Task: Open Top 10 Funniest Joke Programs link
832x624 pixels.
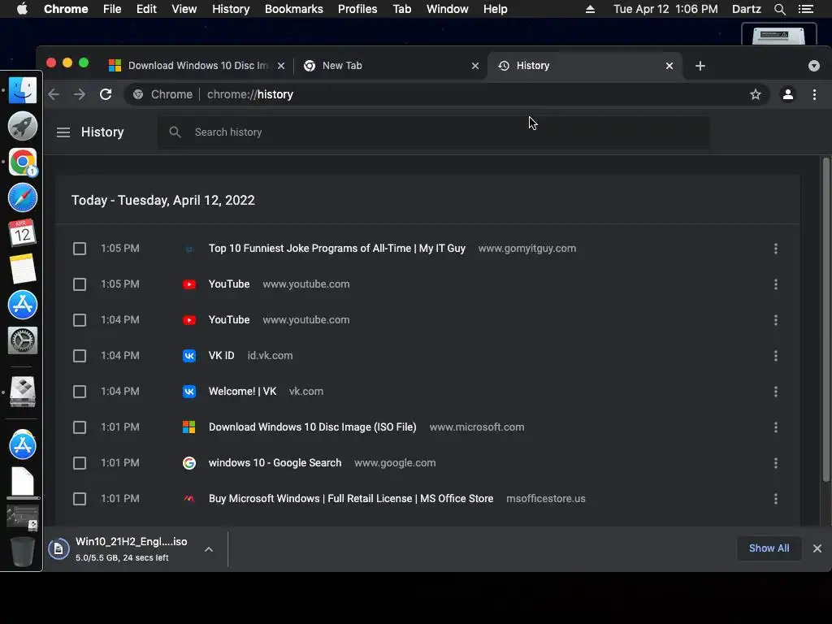Action: (337, 249)
